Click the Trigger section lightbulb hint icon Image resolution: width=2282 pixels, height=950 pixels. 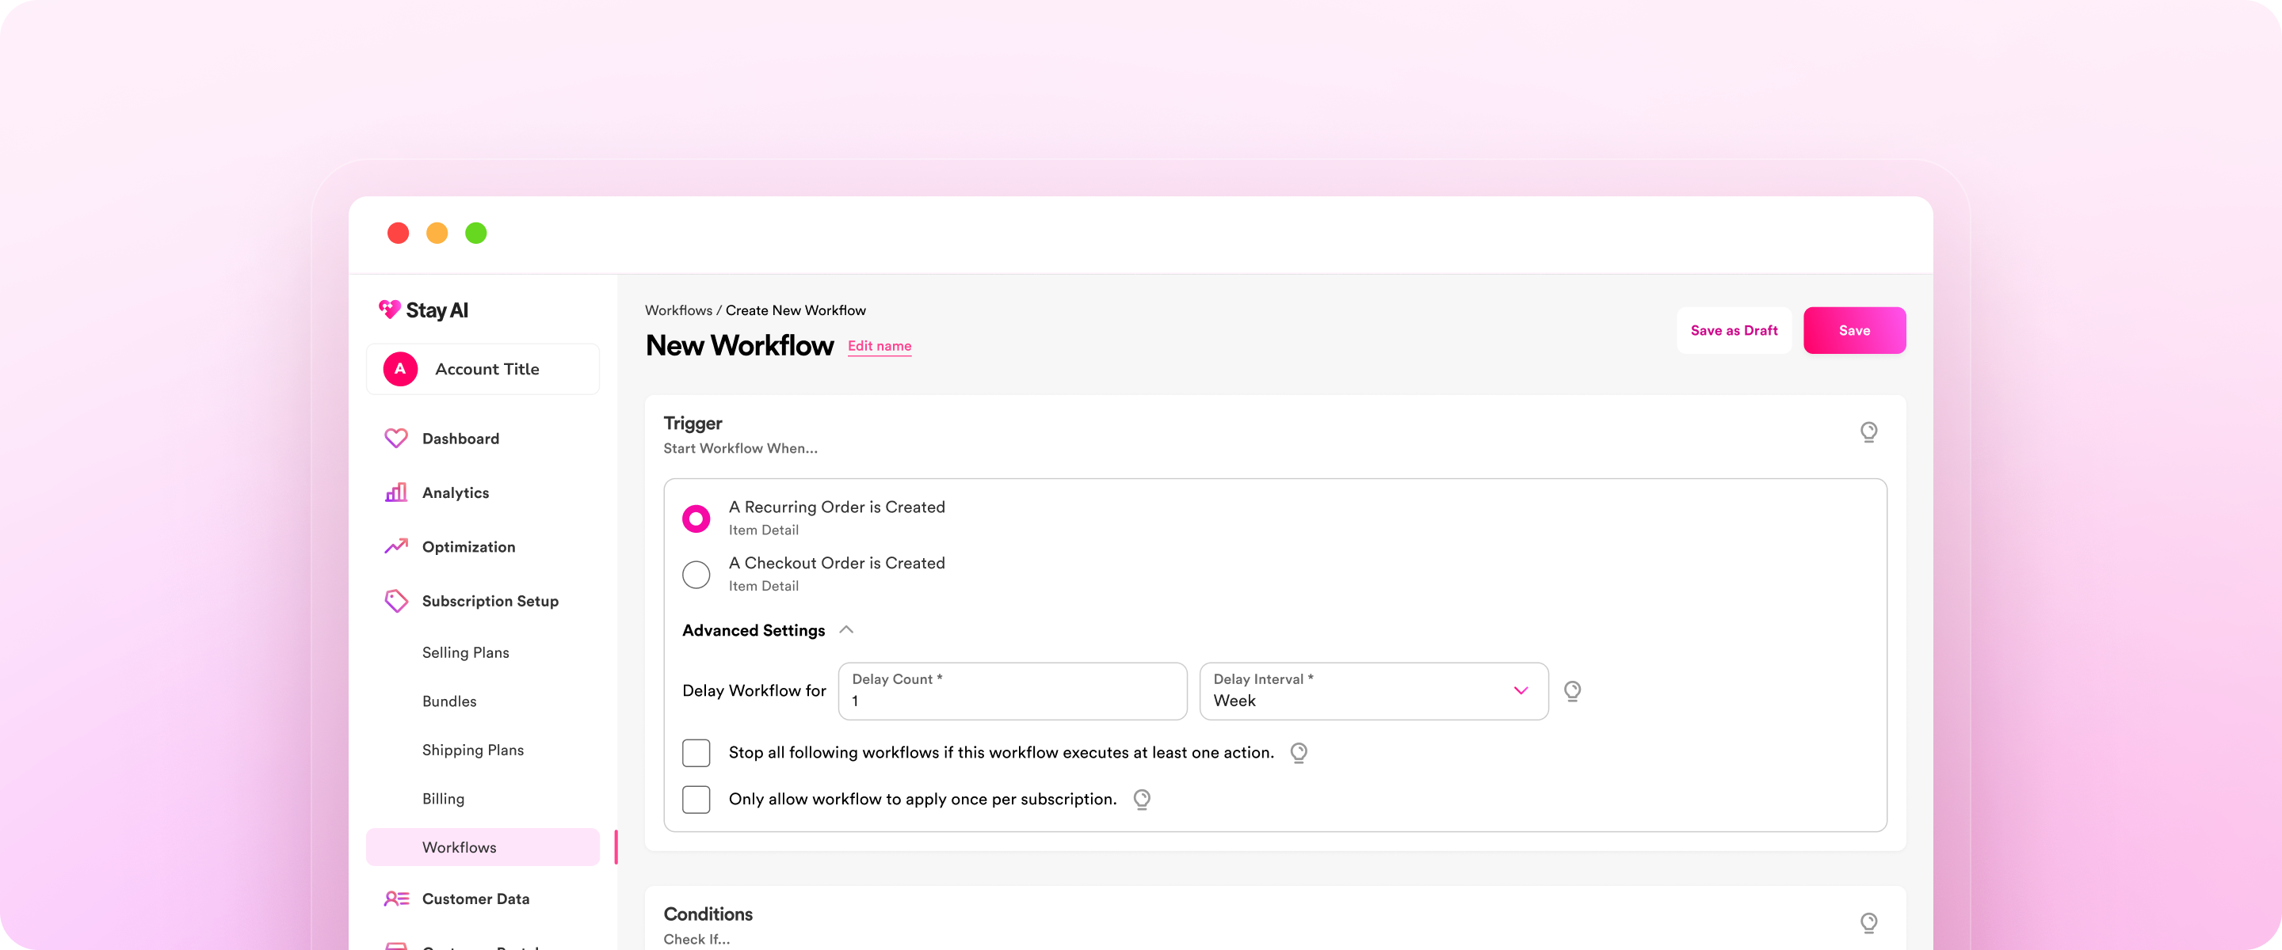1868,431
